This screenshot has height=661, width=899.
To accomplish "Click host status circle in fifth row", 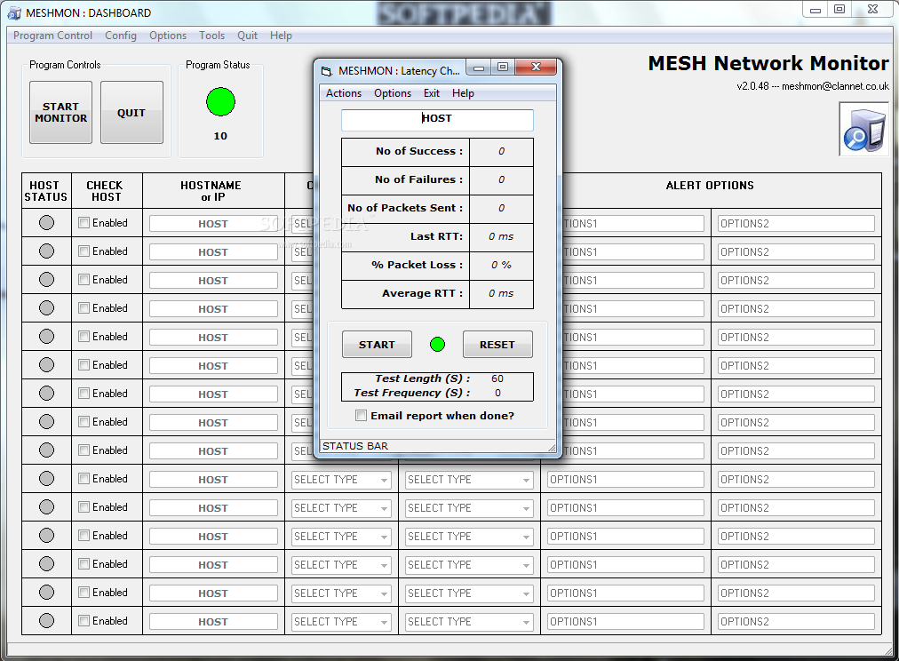I will pyautogui.click(x=46, y=336).
